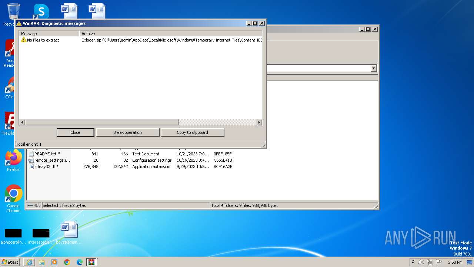
Task: Click the warning icon beside No files to extract
Action: [x=24, y=40]
